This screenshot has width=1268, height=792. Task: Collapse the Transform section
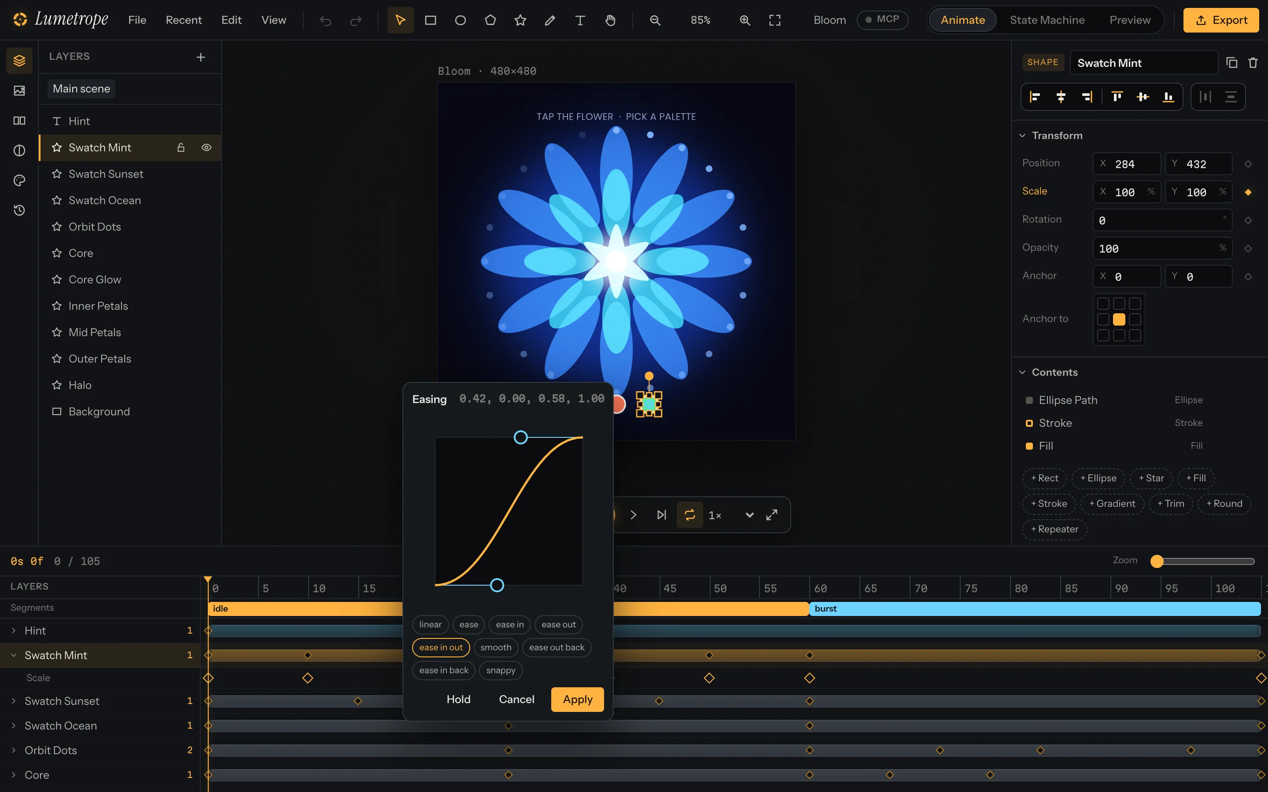[x=1022, y=135]
